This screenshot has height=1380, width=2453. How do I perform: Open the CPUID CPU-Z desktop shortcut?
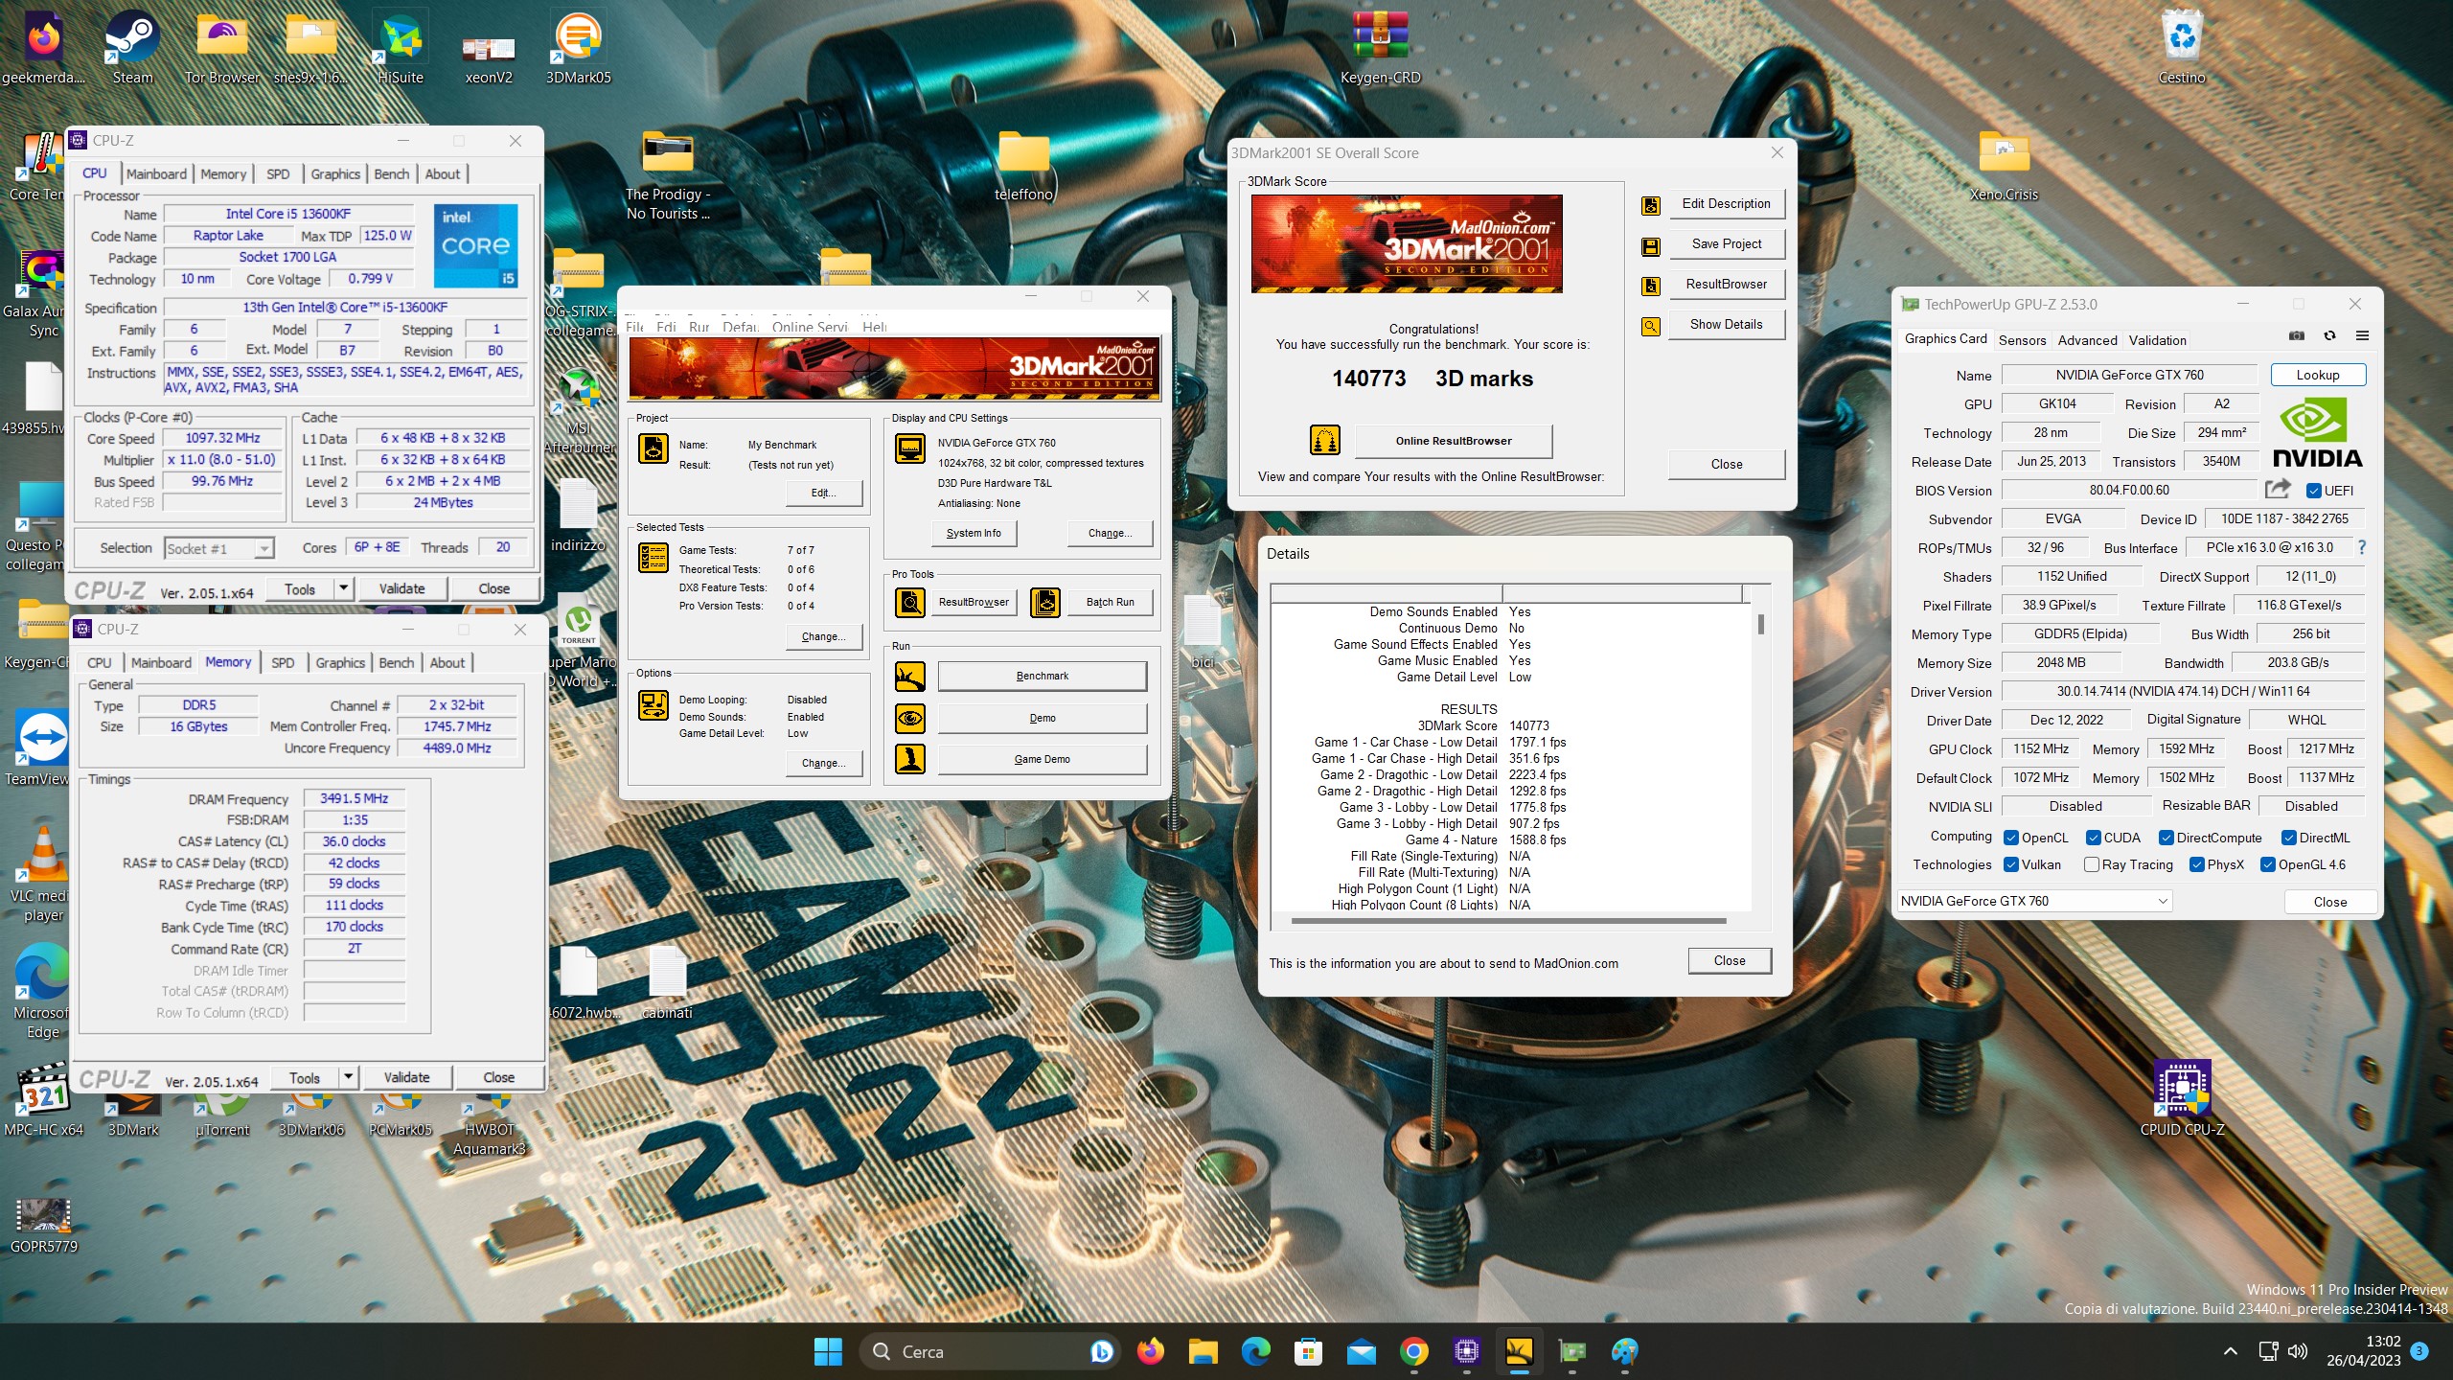coord(2183,1099)
